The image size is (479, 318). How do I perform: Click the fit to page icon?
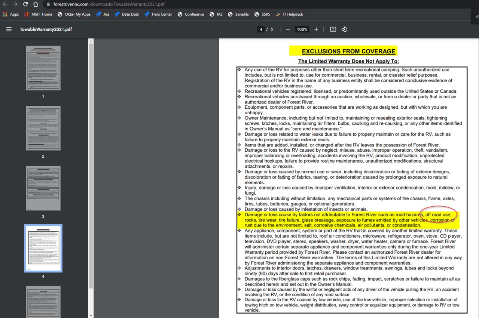(x=333, y=29)
